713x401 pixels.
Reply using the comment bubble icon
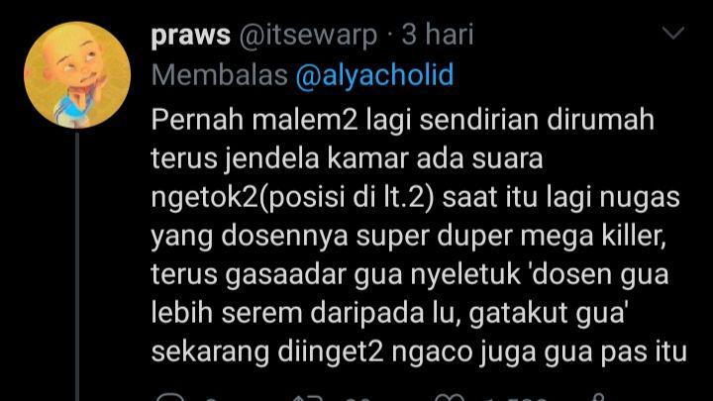point(170,397)
